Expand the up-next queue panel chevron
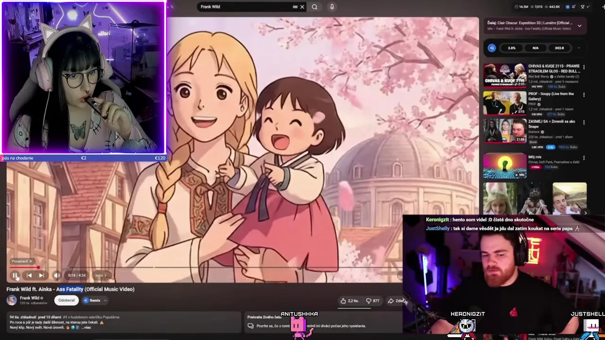The width and height of the screenshot is (605, 340). (x=579, y=26)
